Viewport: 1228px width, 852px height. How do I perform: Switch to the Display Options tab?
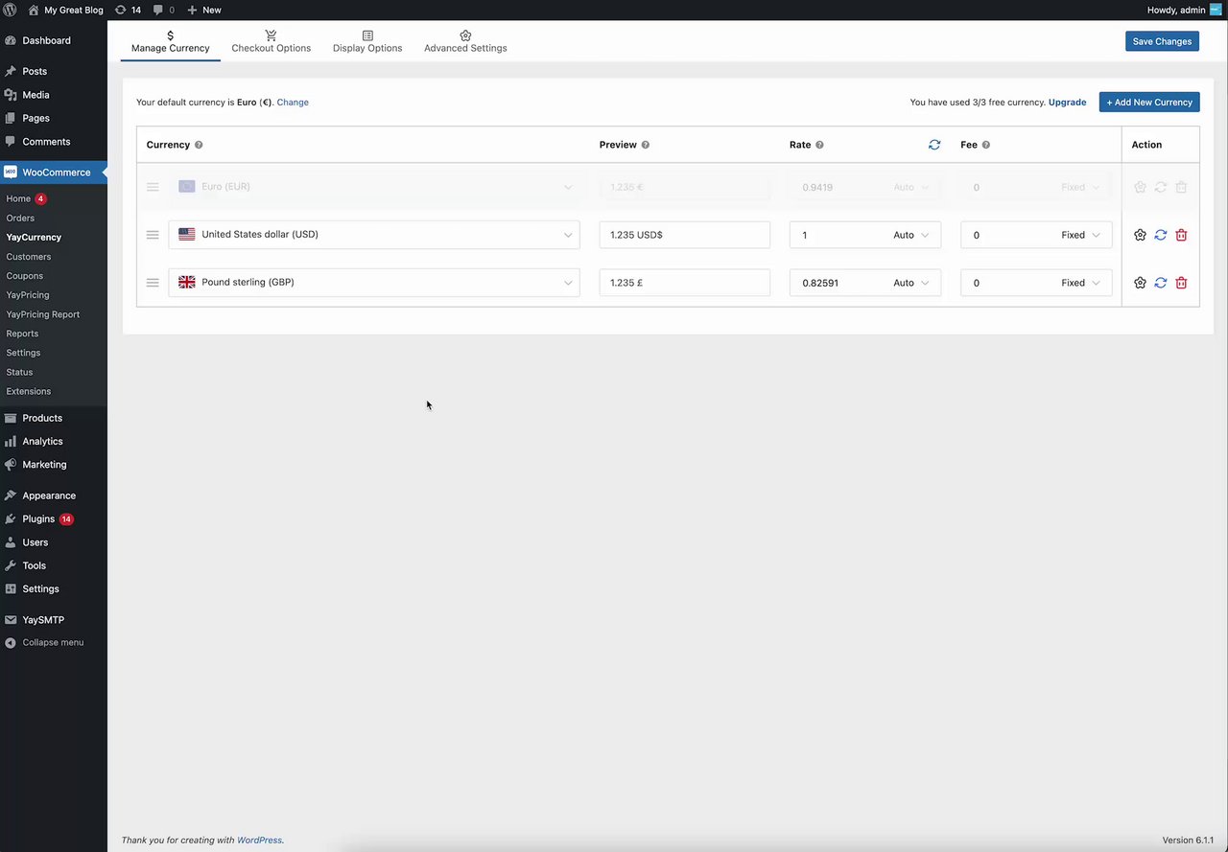(367, 41)
